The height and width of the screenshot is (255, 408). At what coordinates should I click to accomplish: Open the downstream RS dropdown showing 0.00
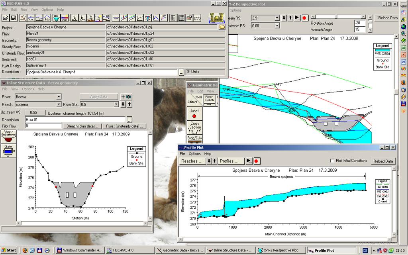277,25
